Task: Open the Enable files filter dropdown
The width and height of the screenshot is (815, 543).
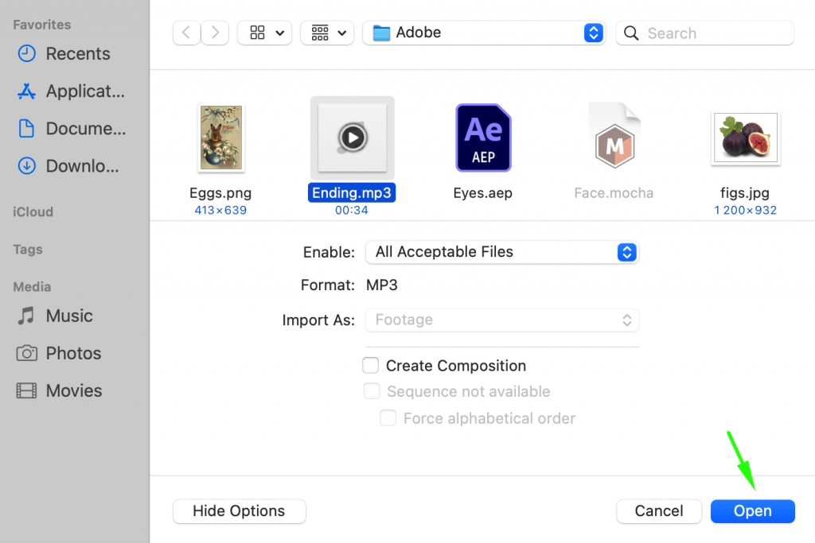Action: [501, 251]
